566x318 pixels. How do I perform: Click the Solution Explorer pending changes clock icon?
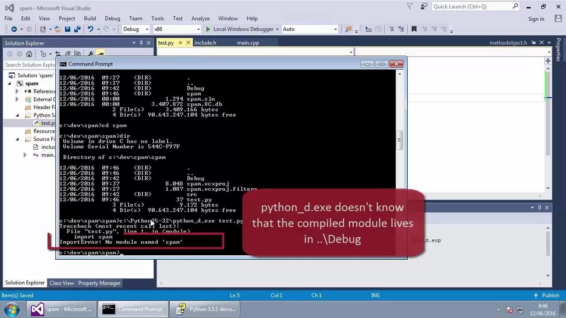(x=43, y=54)
